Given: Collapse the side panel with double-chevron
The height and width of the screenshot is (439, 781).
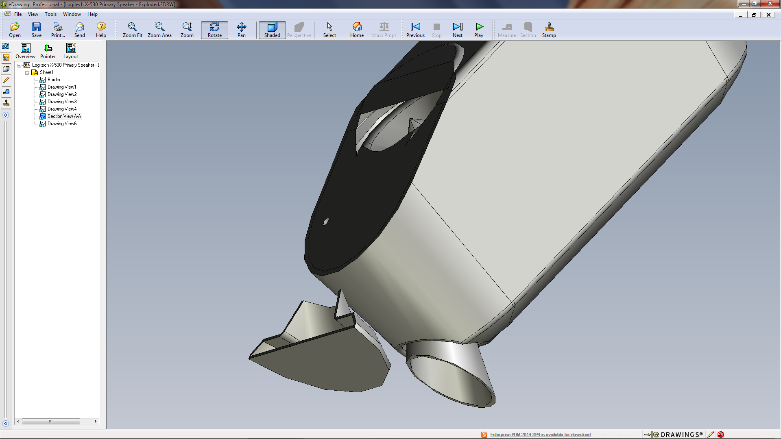Looking at the screenshot, I should (x=6, y=115).
